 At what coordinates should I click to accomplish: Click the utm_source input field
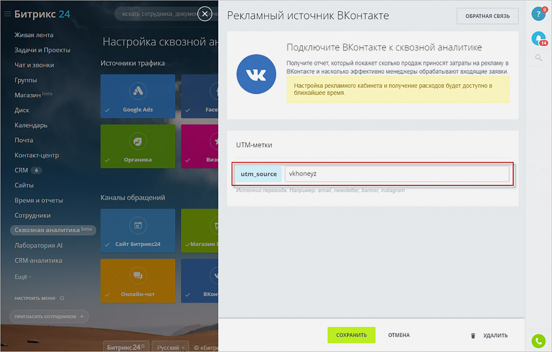pos(397,174)
